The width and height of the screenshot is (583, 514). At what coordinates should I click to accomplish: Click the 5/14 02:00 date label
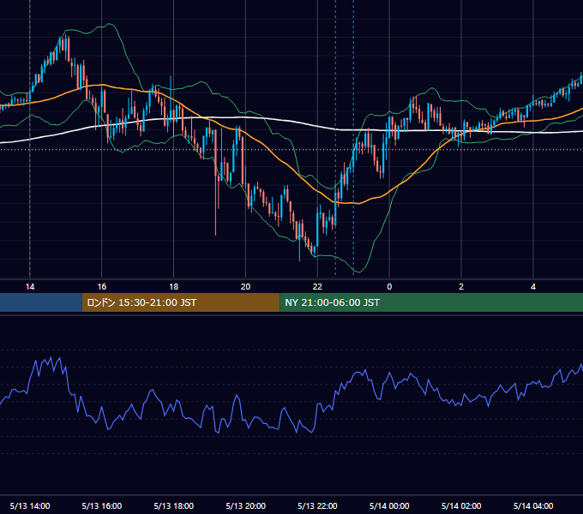(x=461, y=505)
